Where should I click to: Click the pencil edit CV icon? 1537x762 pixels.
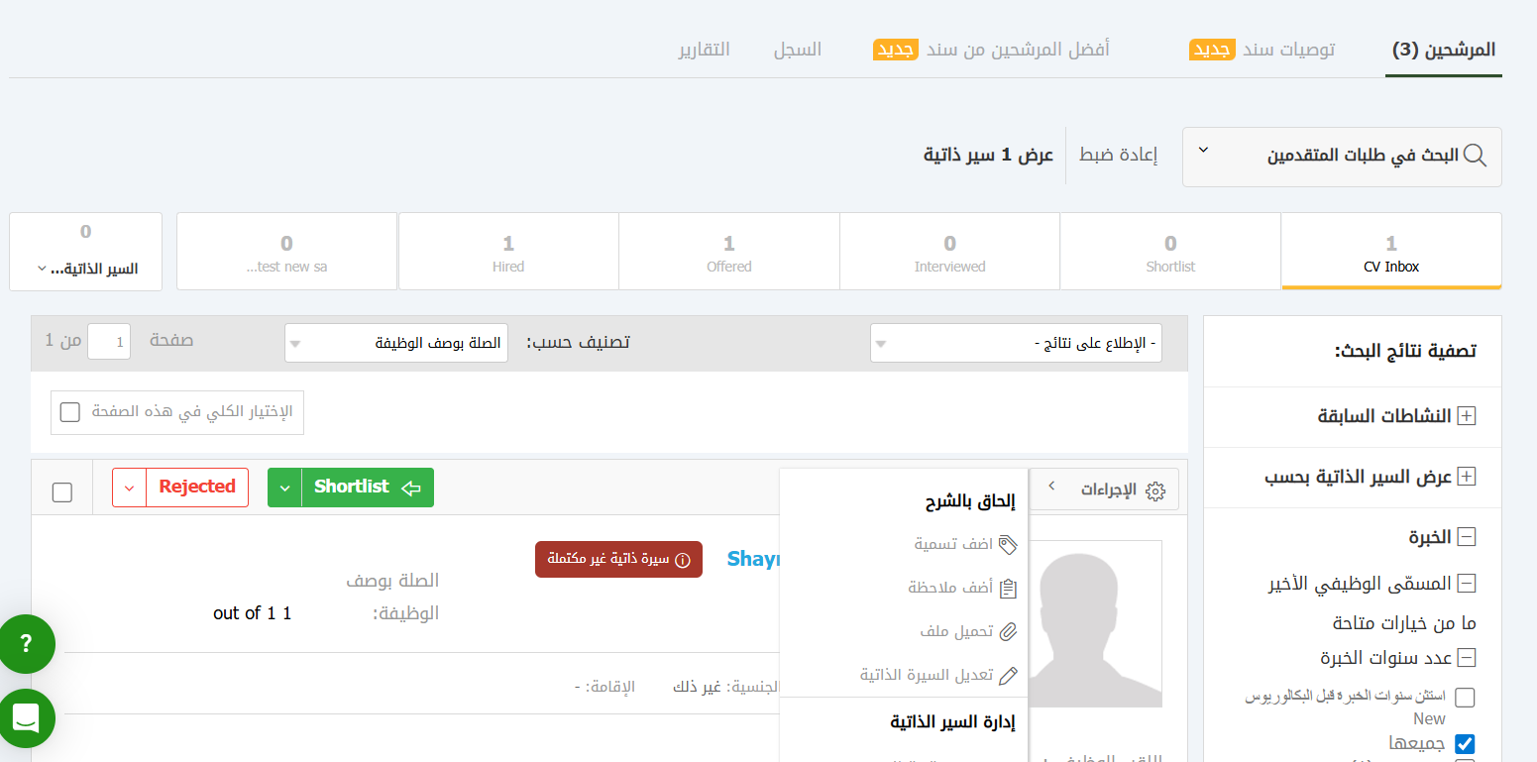point(1008,675)
